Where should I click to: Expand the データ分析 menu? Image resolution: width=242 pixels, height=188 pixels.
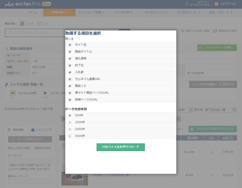click(x=124, y=13)
